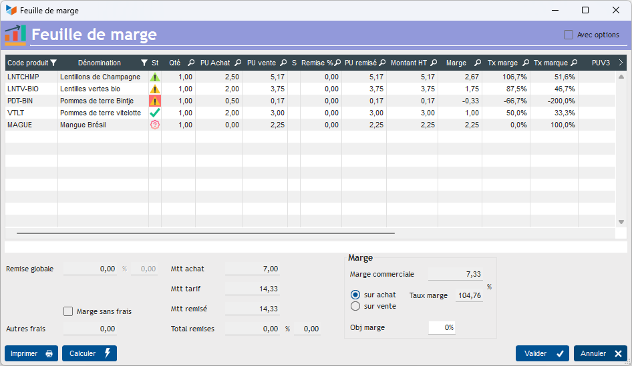The image size is (632, 366).
Task: Enable the Avec options checkbox
Action: tap(569, 35)
